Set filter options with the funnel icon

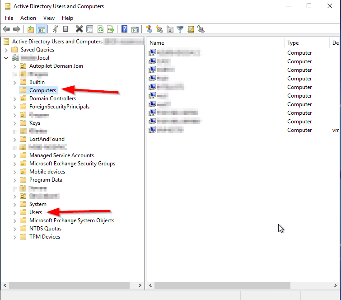coord(180,29)
